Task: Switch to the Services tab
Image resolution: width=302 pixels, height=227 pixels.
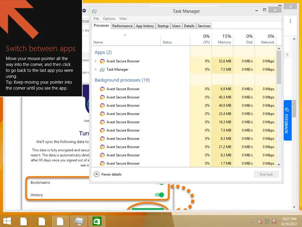Action: [204, 26]
